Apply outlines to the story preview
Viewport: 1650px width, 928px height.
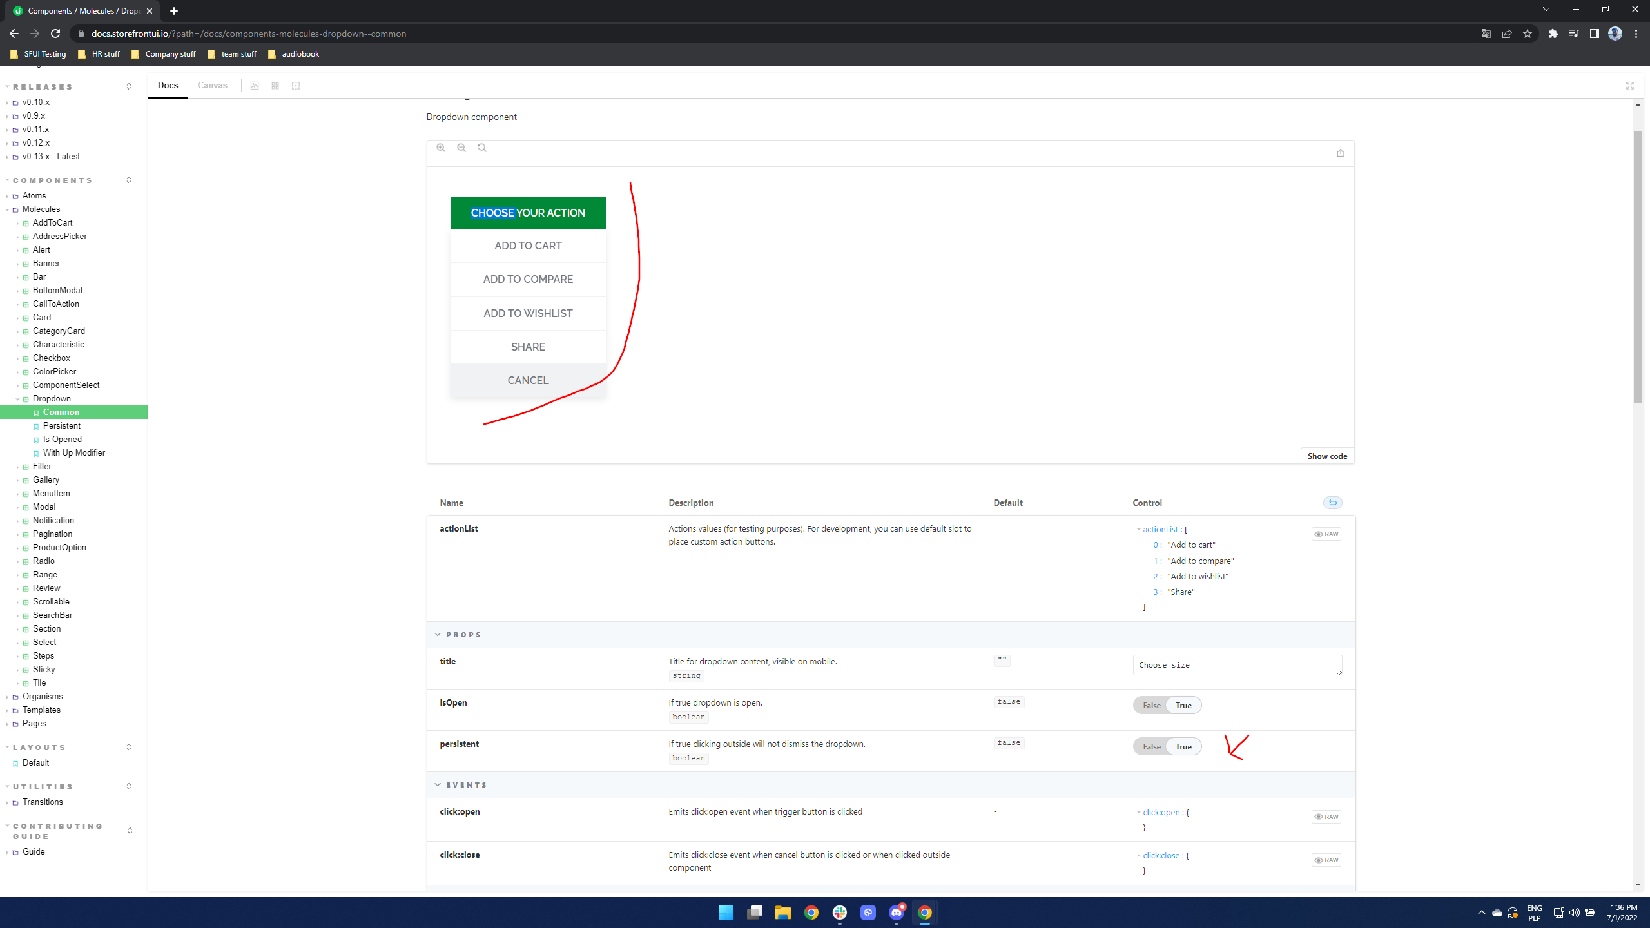296,85
